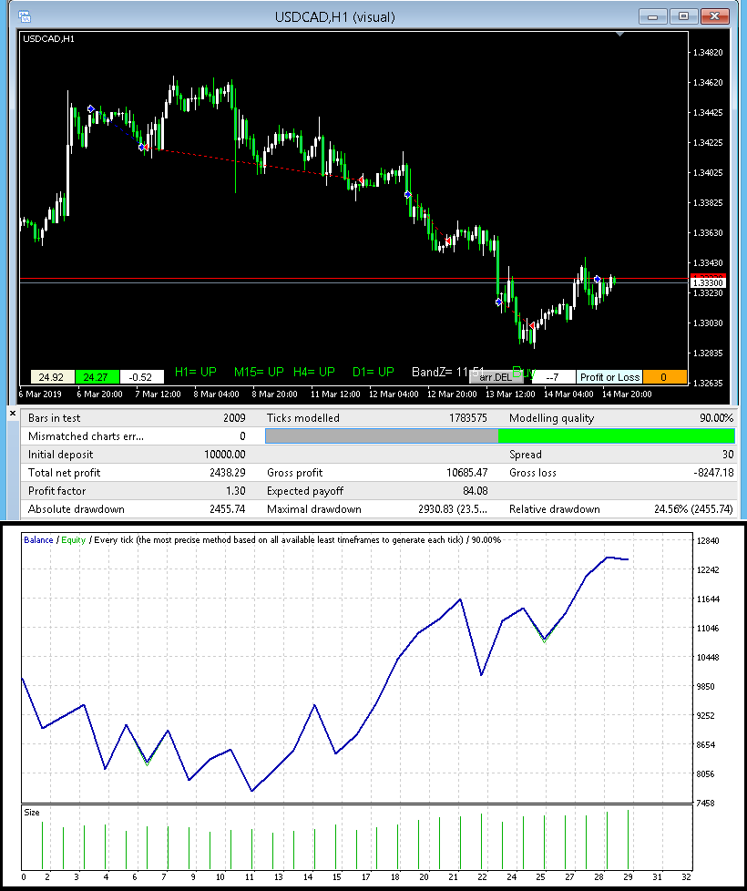
Task: Click the red close arrow near the 1.34025 level
Action: (x=360, y=180)
